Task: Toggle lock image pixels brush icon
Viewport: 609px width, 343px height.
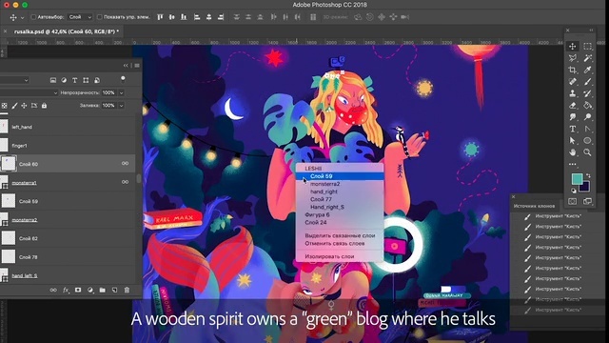Action: tap(14, 106)
